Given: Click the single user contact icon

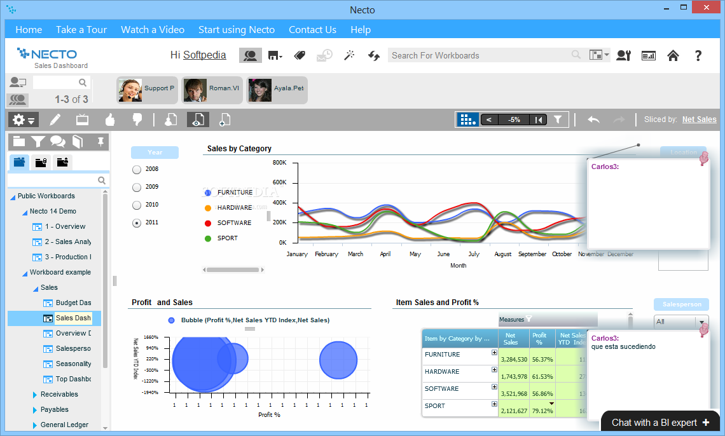Looking at the screenshot, I should click(18, 82).
